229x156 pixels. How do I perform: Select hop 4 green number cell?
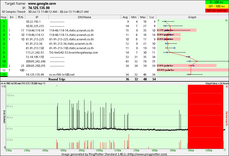[x=4, y=35]
